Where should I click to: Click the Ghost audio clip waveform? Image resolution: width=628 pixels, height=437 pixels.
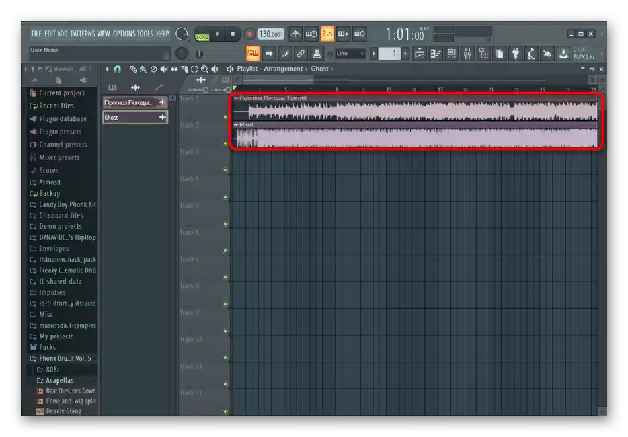(416, 138)
